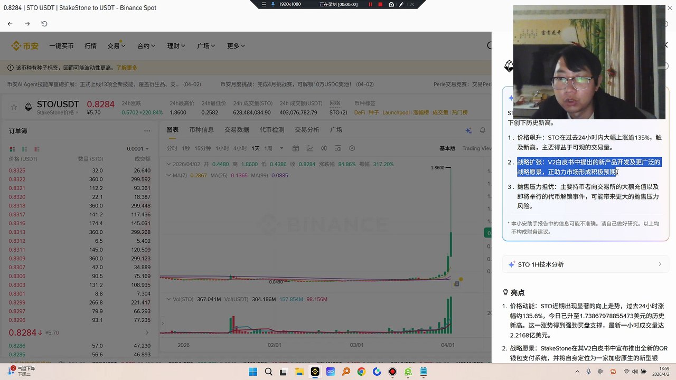Go forward with the browser forward arrow
Viewport: 676px width, 380px height.
click(27, 24)
